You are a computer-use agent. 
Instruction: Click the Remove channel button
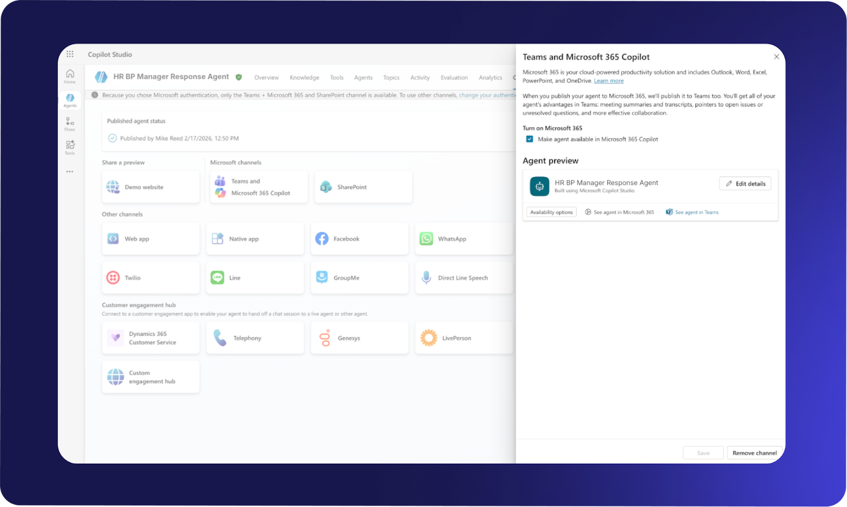click(754, 453)
